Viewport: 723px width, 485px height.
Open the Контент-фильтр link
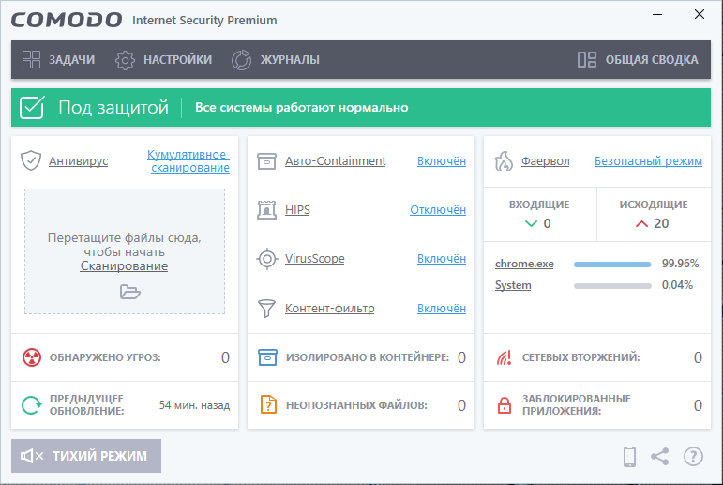tap(330, 309)
